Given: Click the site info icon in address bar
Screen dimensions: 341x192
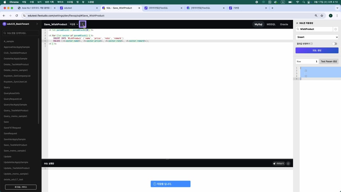Looking at the screenshot, I should click(25, 16).
